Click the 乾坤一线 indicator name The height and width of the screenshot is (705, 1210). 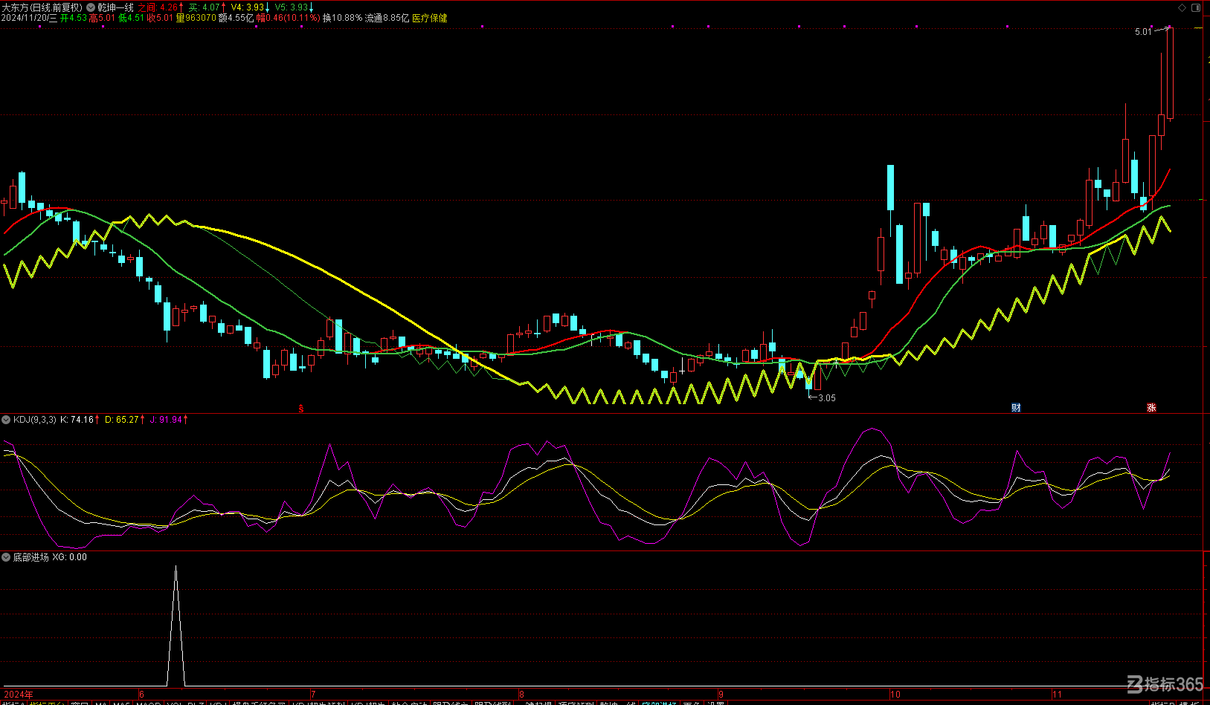(115, 7)
